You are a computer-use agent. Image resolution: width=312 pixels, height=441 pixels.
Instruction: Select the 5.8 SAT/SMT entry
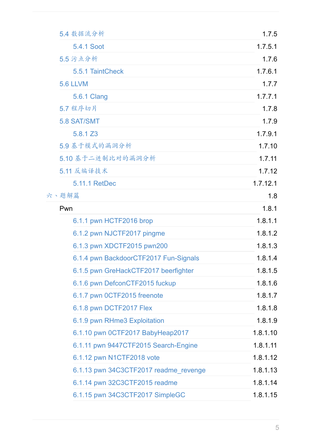[79, 121]
